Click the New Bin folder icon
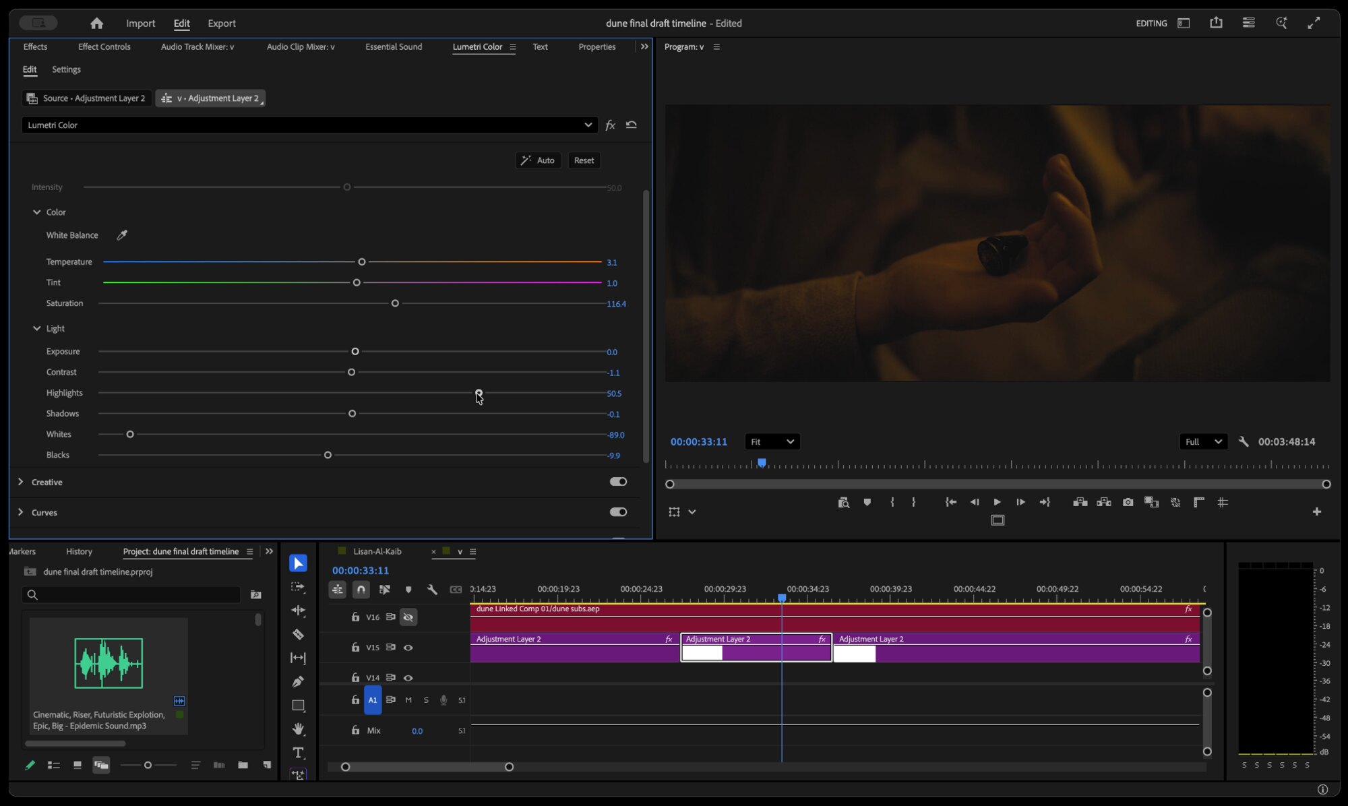The width and height of the screenshot is (1348, 806). point(243,765)
